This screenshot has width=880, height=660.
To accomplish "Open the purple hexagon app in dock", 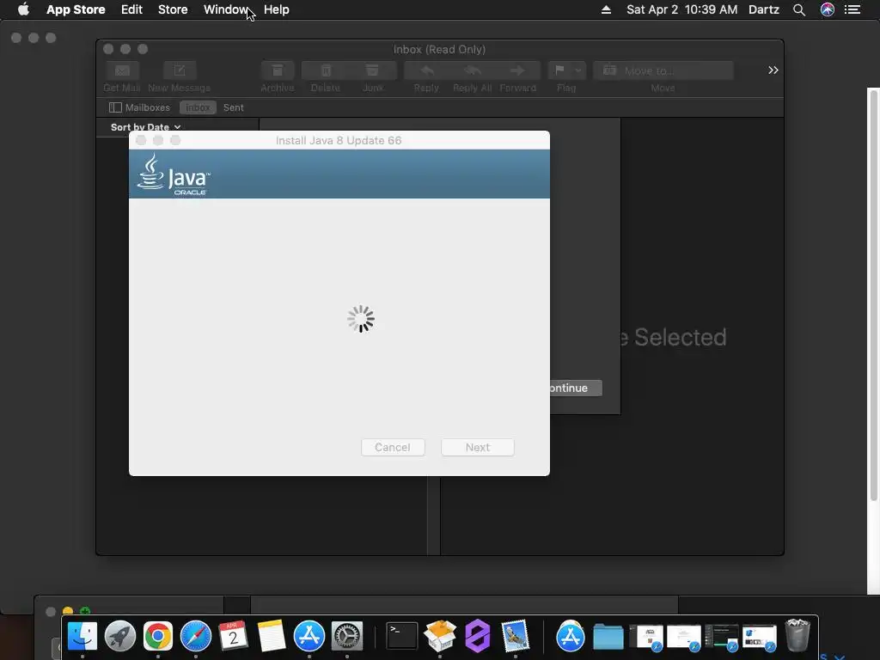I will pos(478,637).
